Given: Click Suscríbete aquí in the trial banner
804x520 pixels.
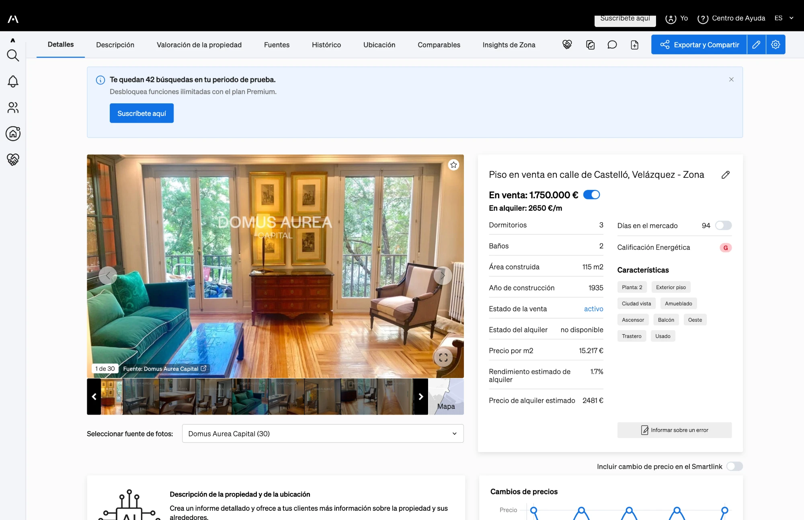Looking at the screenshot, I should tap(142, 113).
